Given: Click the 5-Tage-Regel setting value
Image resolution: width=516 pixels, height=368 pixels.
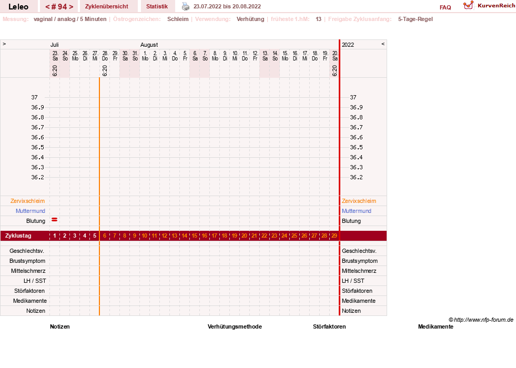Looking at the screenshot, I should [x=416, y=19].
